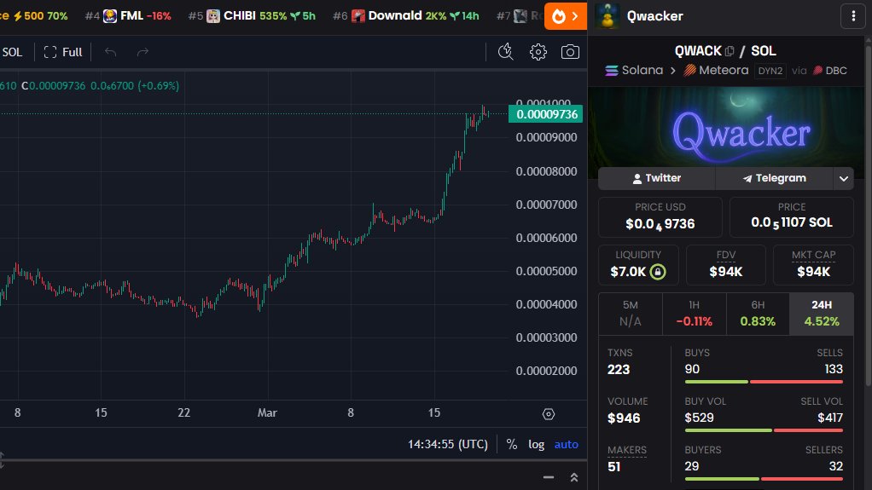Open trending token #5 CHIBI
The width and height of the screenshot is (872, 490).
[252, 16]
